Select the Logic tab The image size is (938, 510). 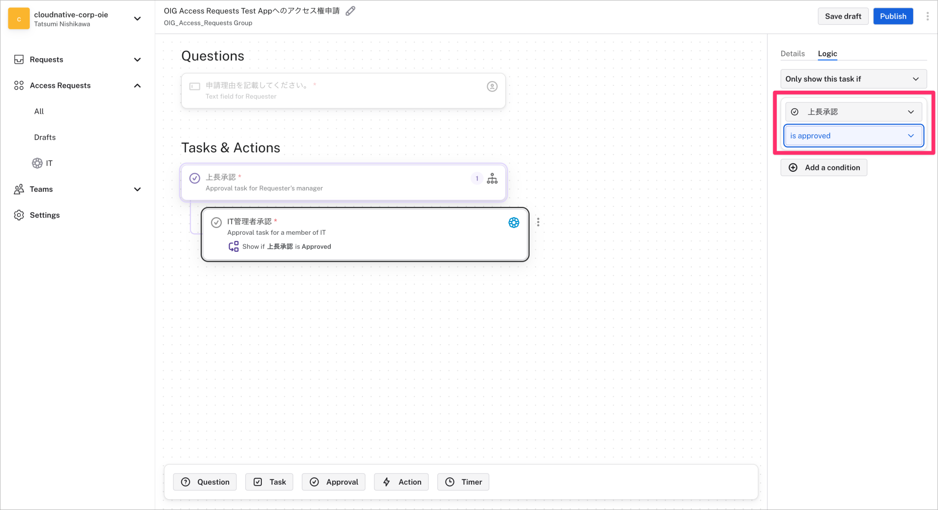827,54
